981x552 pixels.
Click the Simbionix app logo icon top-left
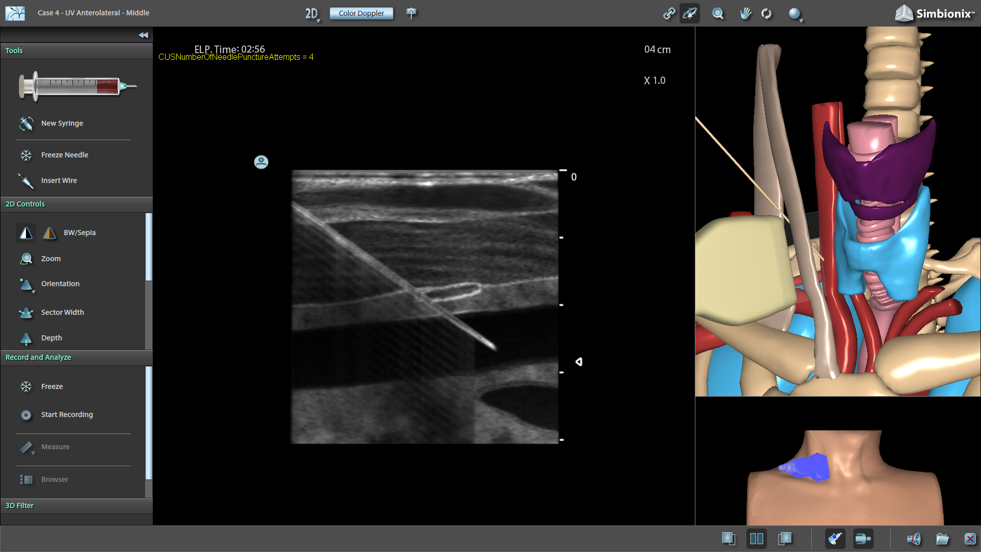15,13
